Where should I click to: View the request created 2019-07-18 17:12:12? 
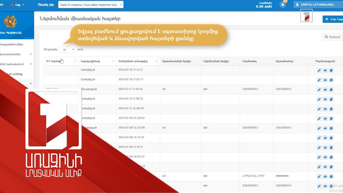325,70
